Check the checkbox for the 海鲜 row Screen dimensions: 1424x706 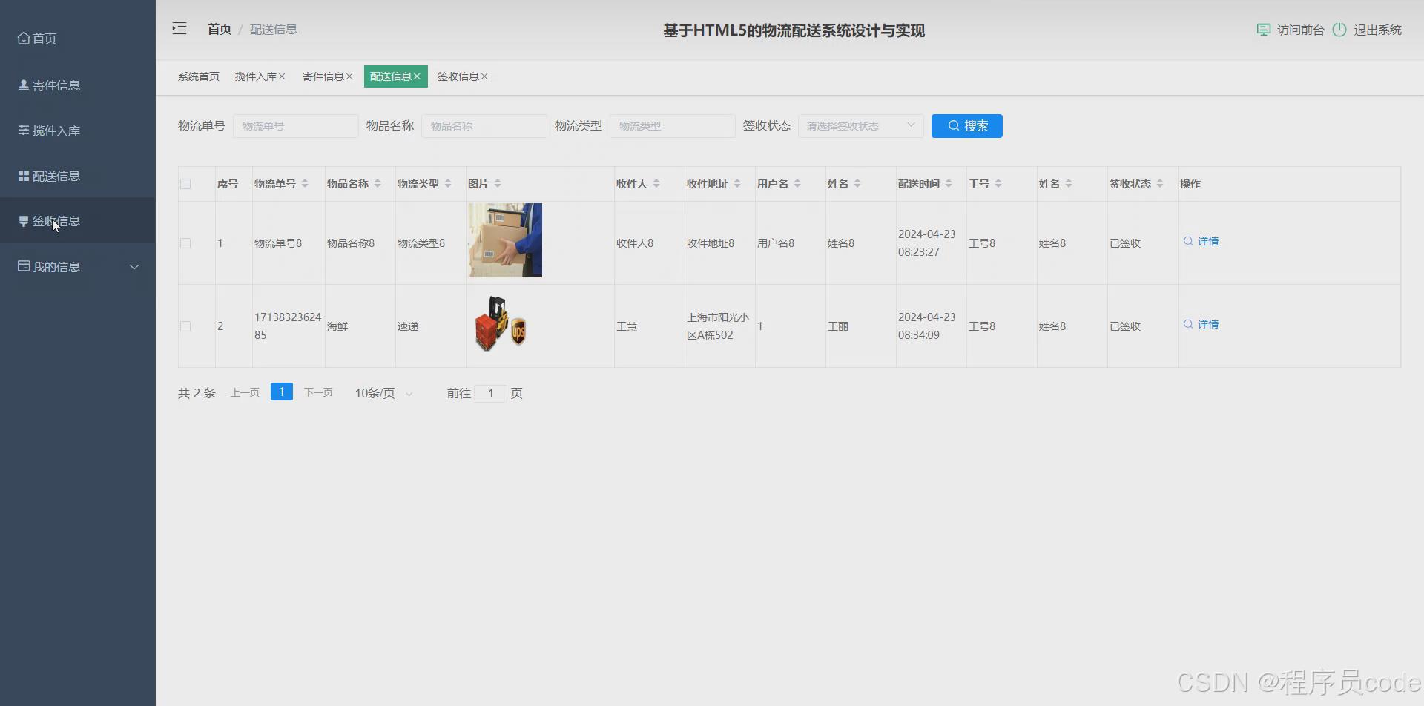[x=185, y=326]
